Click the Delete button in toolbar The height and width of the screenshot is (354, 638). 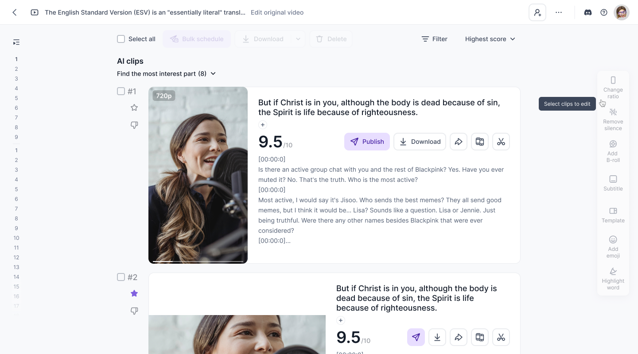coord(331,39)
